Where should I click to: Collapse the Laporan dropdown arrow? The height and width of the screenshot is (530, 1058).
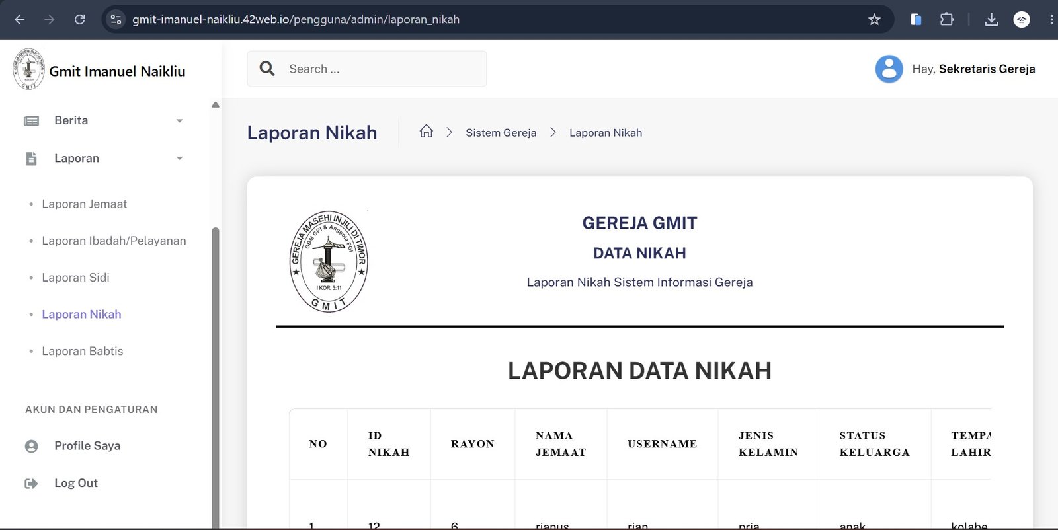[x=179, y=159]
